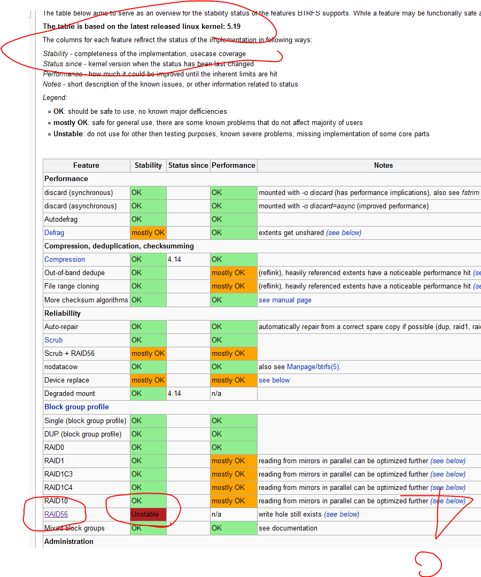Select 'mostly OK' performance cell for Device replace
The height and width of the screenshot is (577, 481).
[234, 380]
